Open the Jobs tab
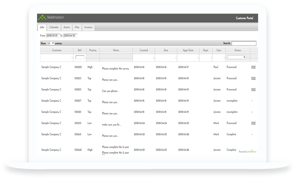296x178 pixels. pyautogui.click(x=42, y=27)
